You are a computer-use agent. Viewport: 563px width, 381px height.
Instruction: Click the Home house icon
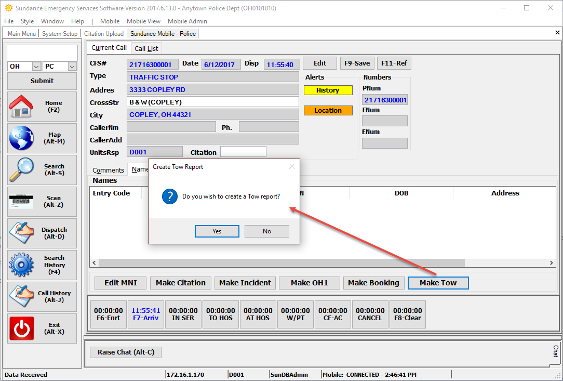(21, 107)
